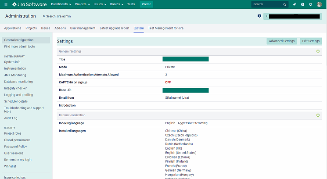Click Chinese (China) in installed languages
Screen dimensions: 327x179
(x=176, y=131)
